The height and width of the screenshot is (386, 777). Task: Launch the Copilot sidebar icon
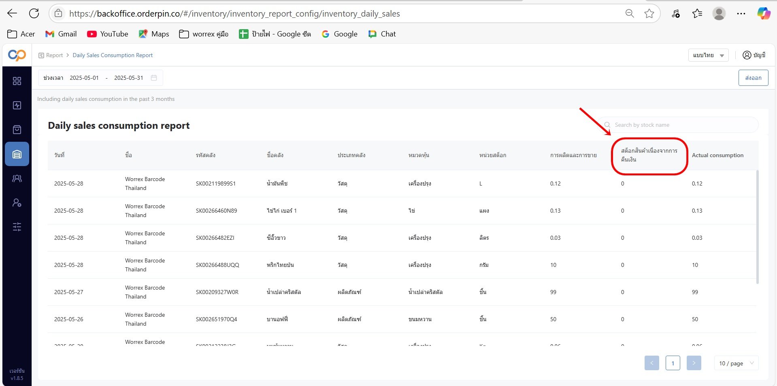point(764,13)
